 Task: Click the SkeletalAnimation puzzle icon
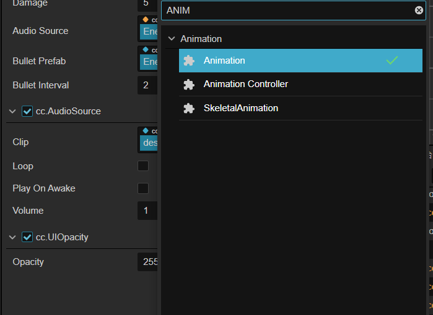point(189,108)
